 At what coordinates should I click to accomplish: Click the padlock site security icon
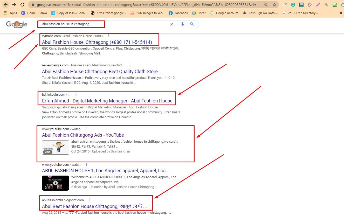pyautogui.click(x=33, y=4)
